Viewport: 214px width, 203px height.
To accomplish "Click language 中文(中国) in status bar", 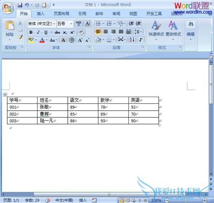I will click(64, 200).
